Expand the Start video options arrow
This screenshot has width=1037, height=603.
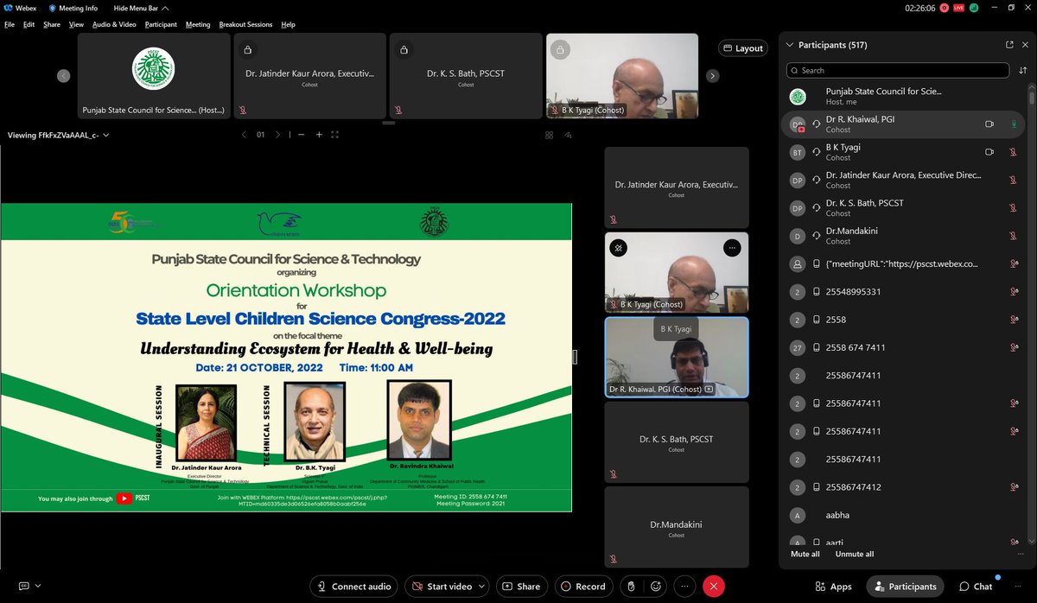(x=480, y=586)
